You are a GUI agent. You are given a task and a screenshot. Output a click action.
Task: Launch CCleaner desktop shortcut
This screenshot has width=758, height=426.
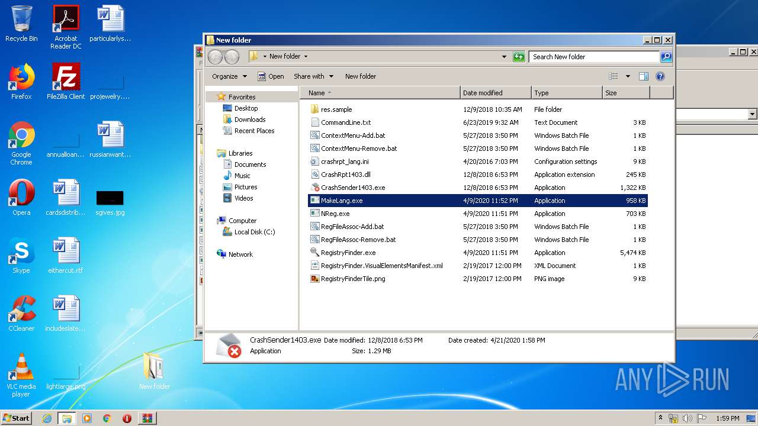pyautogui.click(x=21, y=314)
